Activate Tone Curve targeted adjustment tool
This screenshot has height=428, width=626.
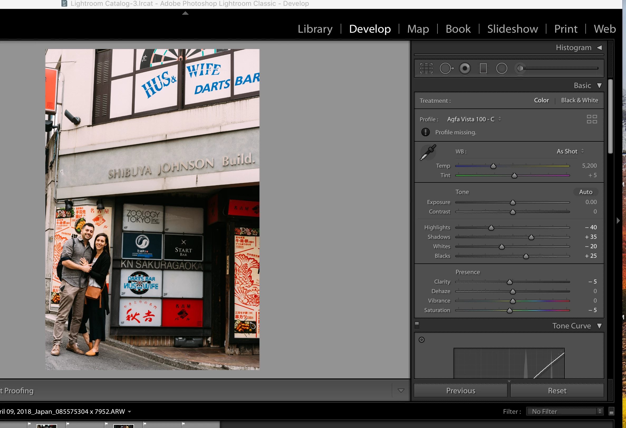(x=422, y=340)
